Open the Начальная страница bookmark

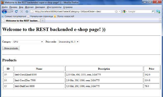point(40,16)
